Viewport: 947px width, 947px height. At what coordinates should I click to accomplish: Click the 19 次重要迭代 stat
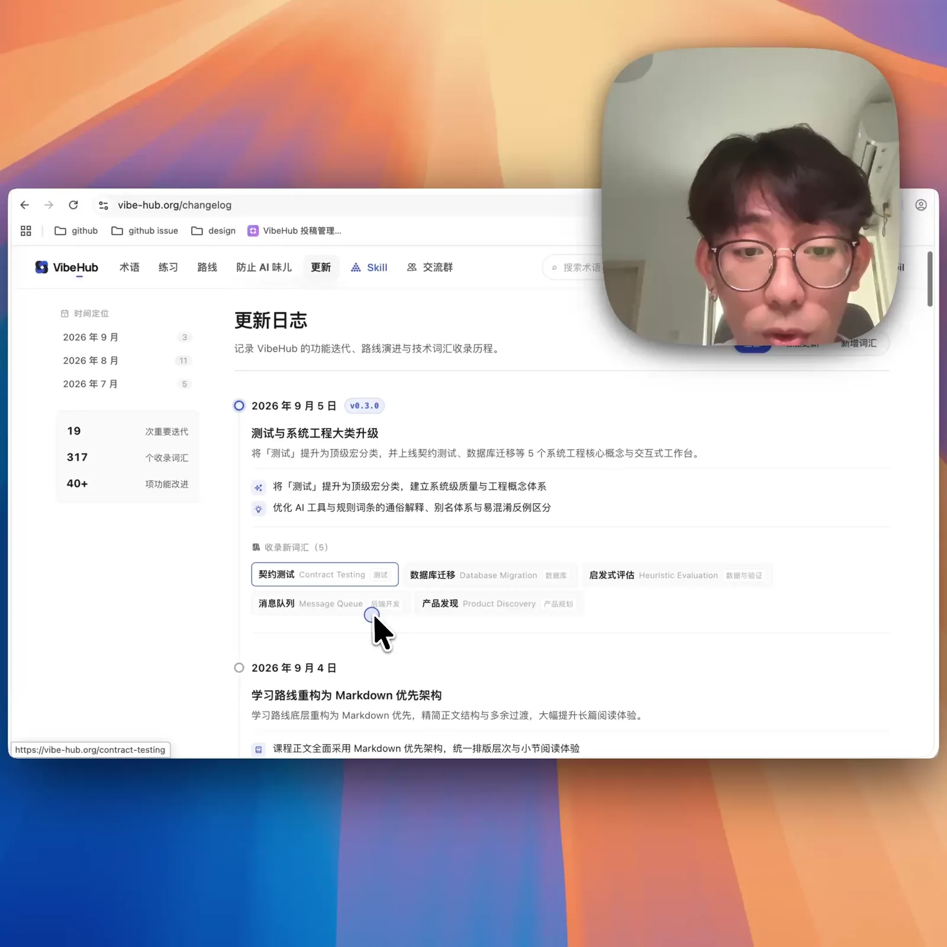(x=128, y=431)
